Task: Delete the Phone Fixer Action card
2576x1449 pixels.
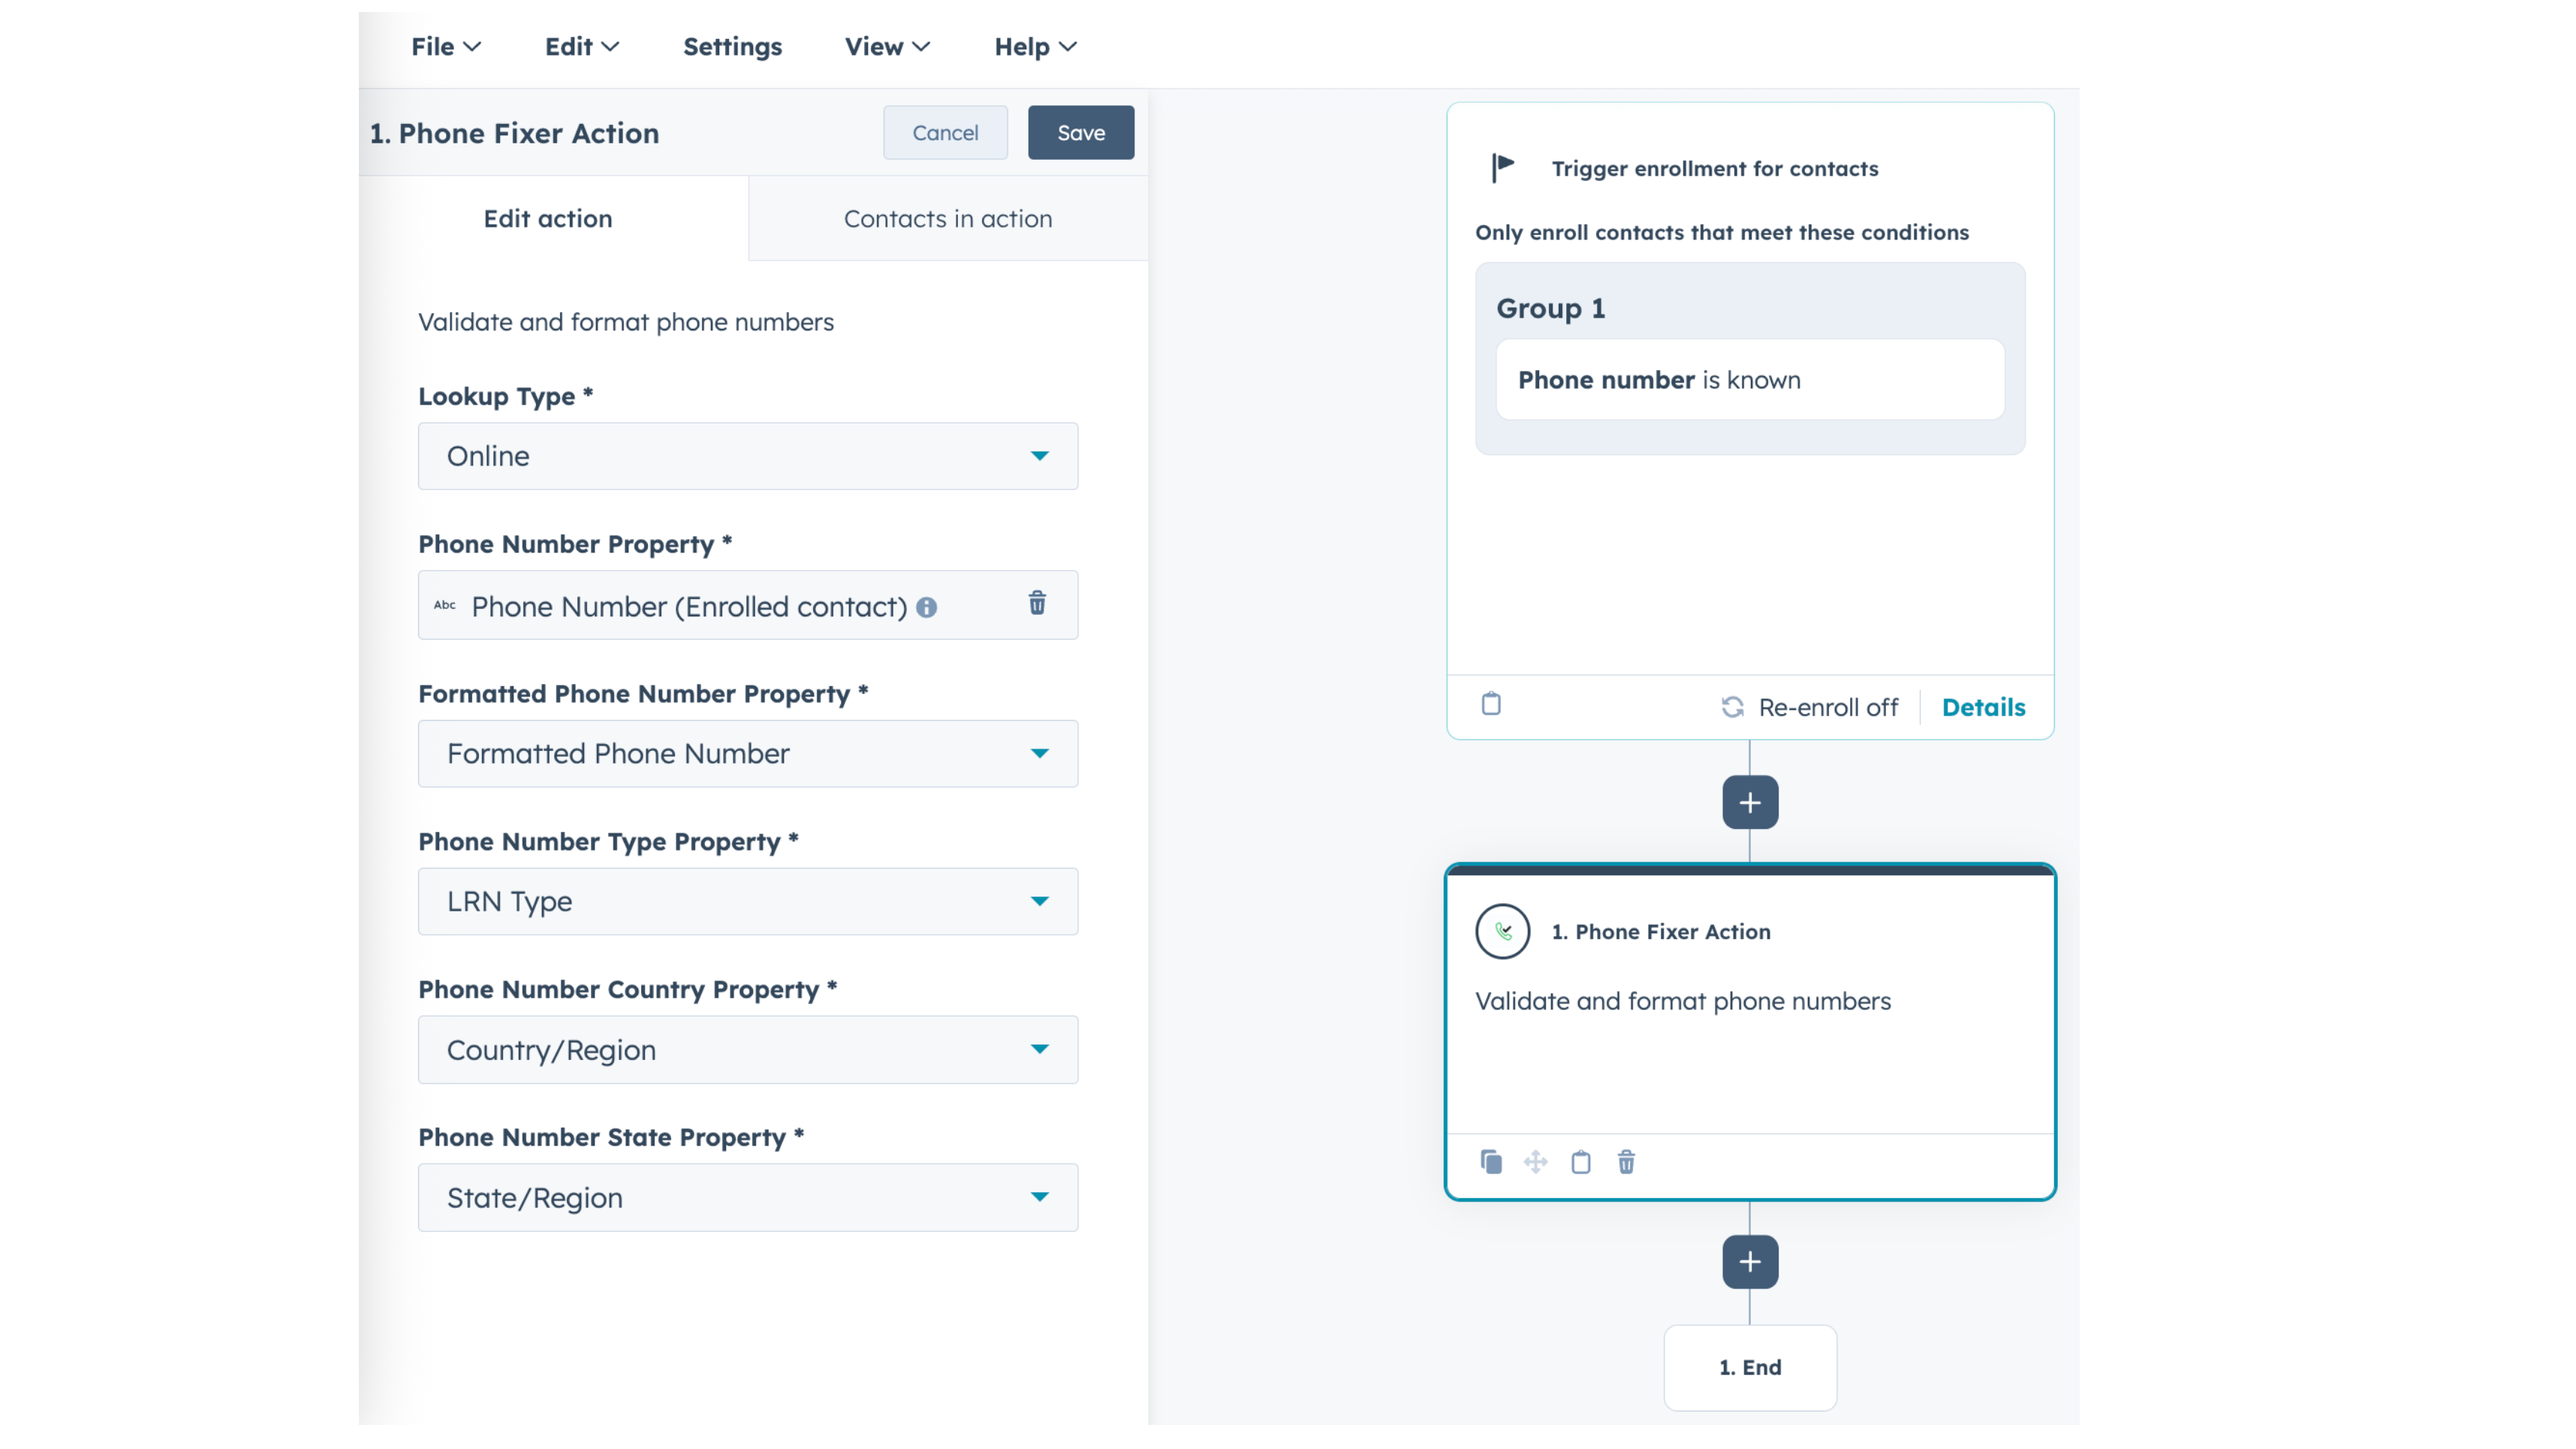Action: [x=1627, y=1162]
